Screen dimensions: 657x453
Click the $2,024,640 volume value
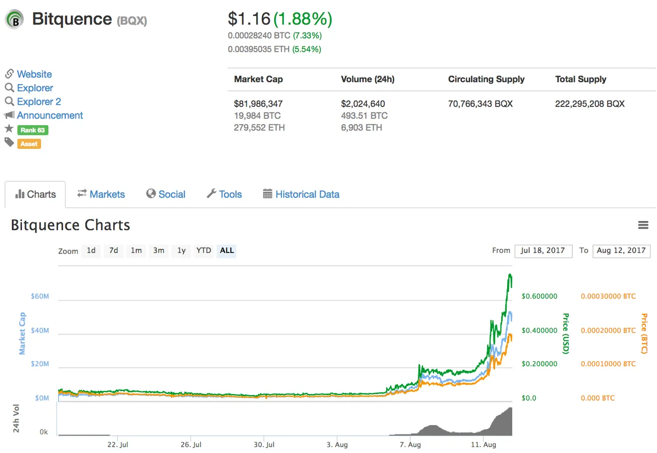click(363, 104)
